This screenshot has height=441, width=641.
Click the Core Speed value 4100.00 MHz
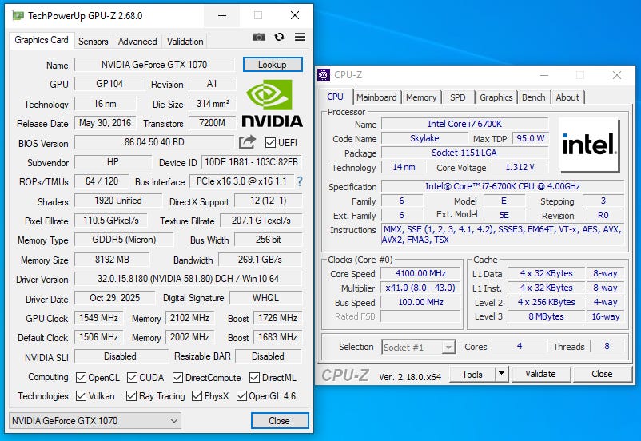[420, 273]
